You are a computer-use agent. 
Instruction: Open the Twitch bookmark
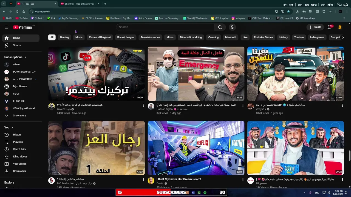(38, 18)
